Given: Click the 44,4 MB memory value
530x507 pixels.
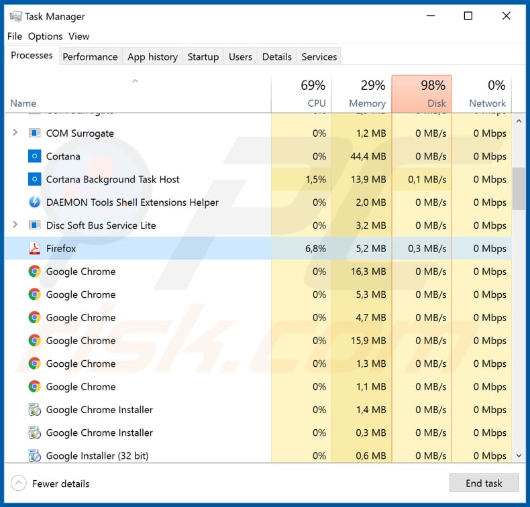Looking at the screenshot, I should click(368, 156).
